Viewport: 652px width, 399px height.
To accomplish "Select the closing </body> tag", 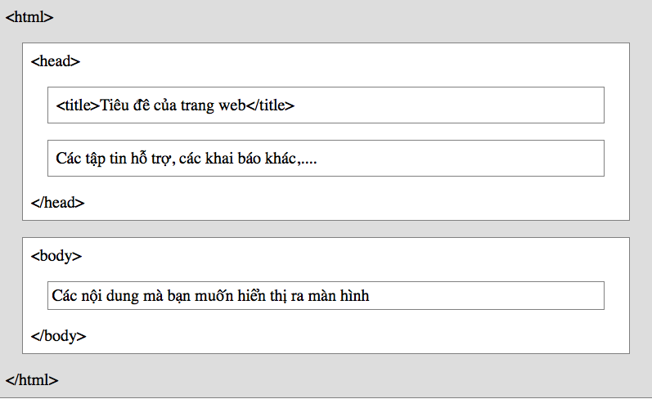I will coord(58,336).
